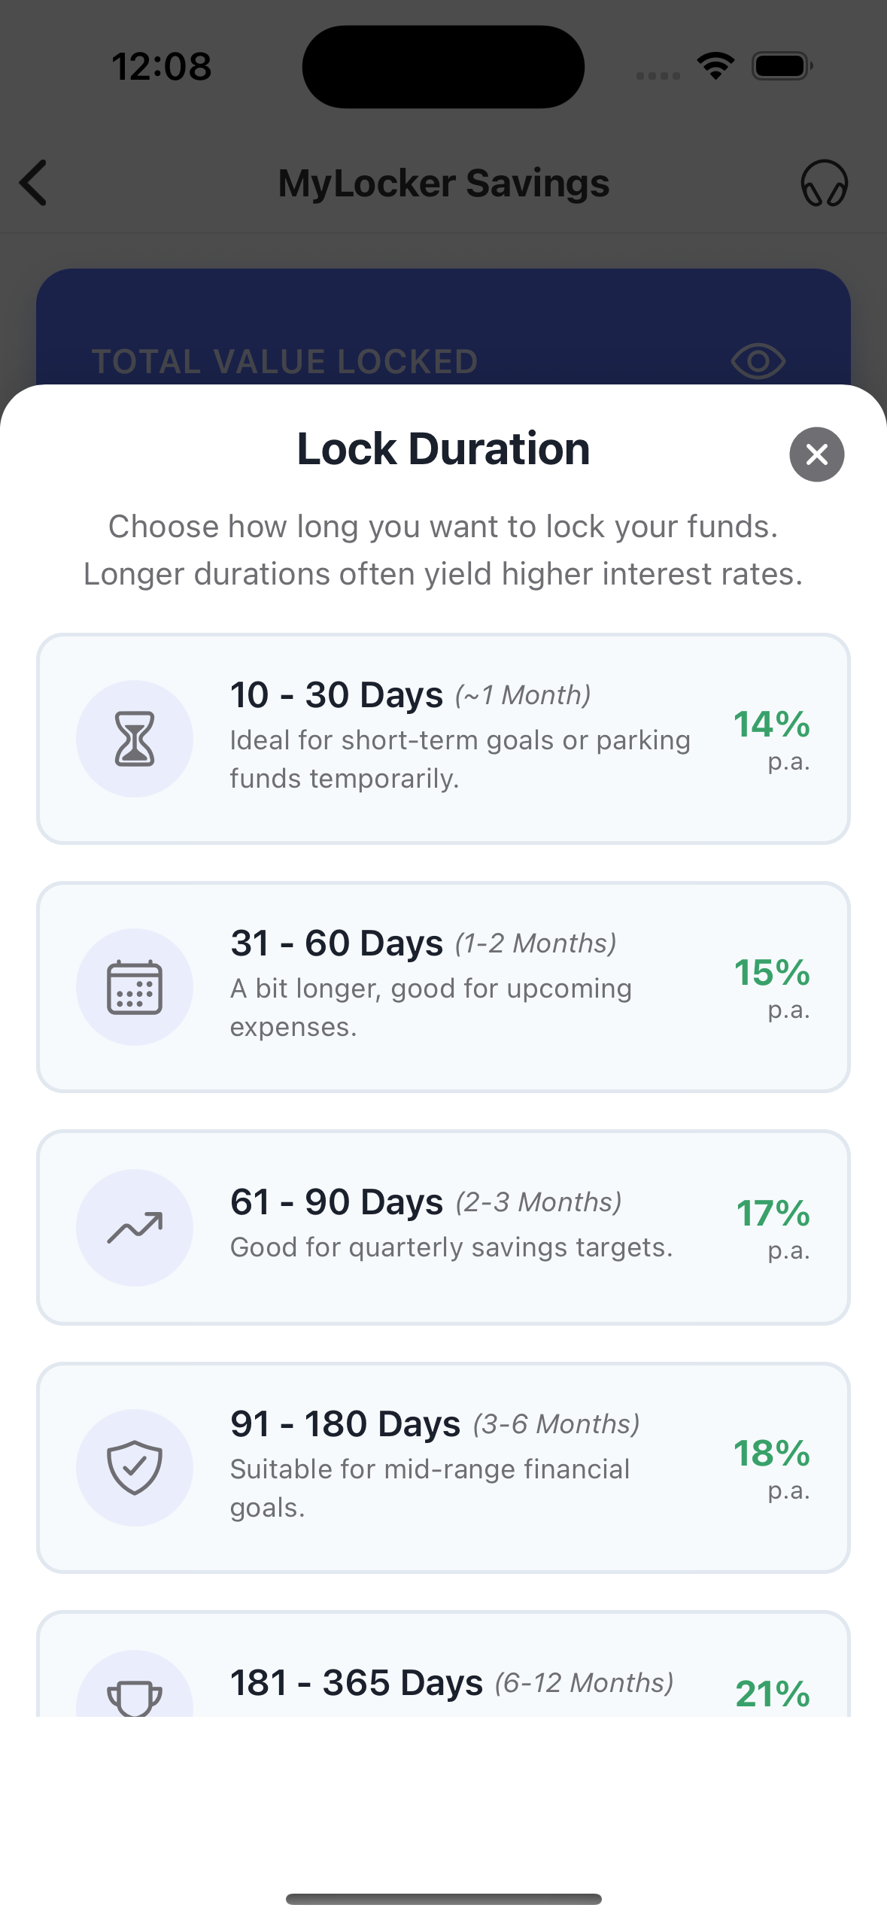Tap the hourglass icon for 10-30 days

click(x=135, y=739)
